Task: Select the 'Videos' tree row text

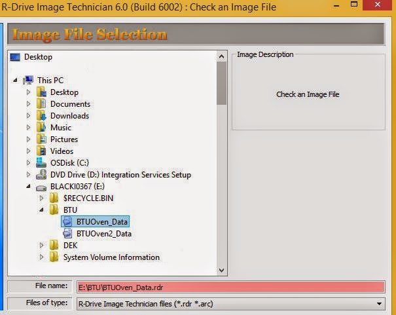Action: (x=62, y=151)
